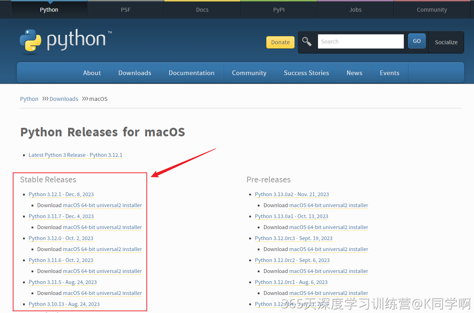
Task: Open Python 3.11.7 - Dec. 4, 2023 release
Action: 61,216
